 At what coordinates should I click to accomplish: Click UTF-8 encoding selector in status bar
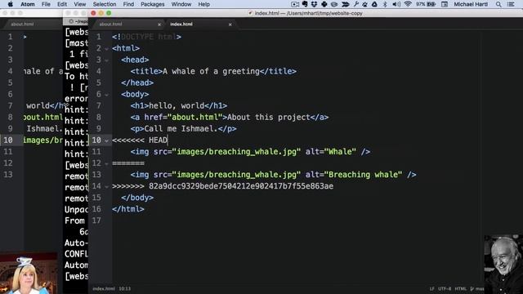pos(445,288)
